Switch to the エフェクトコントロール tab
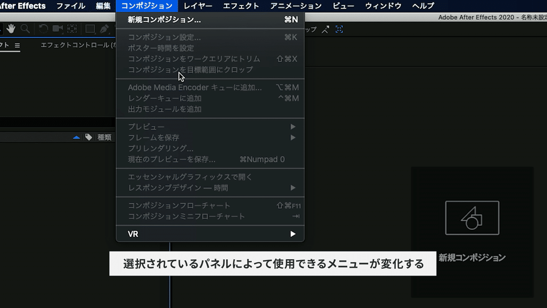Screen dimensions: 547x308 point(77,45)
